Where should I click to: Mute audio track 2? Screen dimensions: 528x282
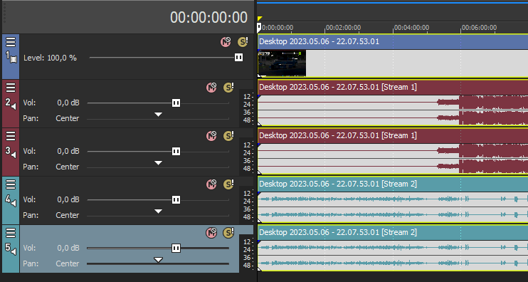[x=211, y=88]
